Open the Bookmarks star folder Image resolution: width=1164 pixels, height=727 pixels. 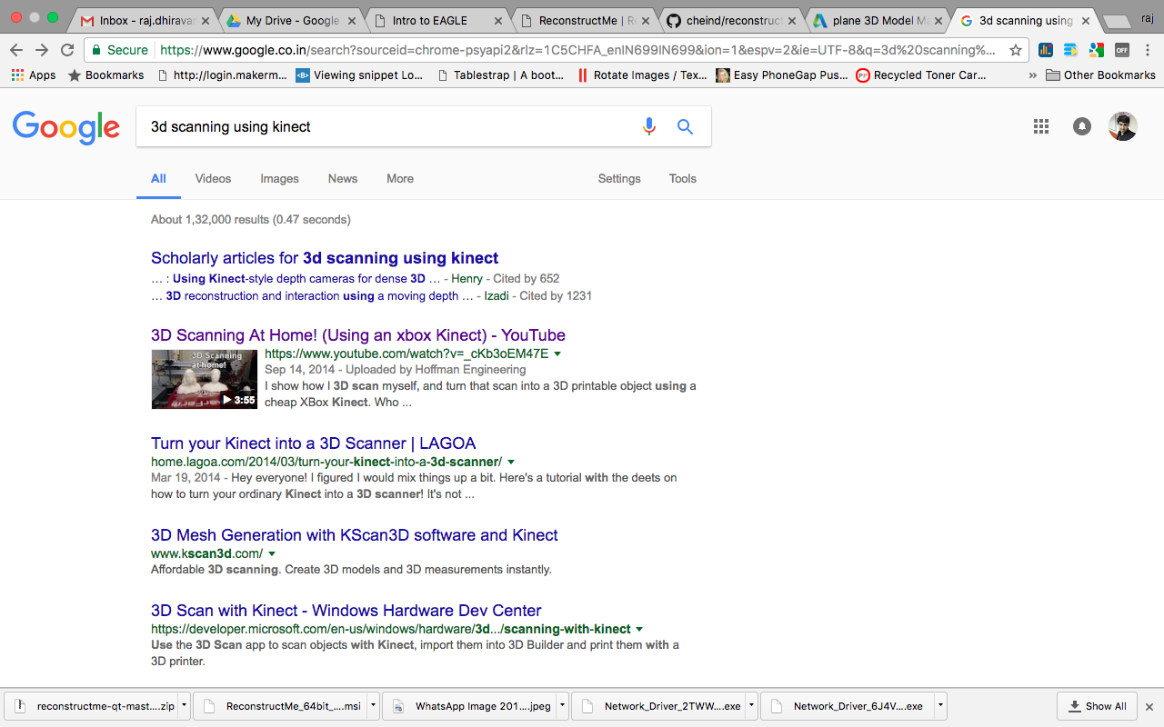pos(105,75)
